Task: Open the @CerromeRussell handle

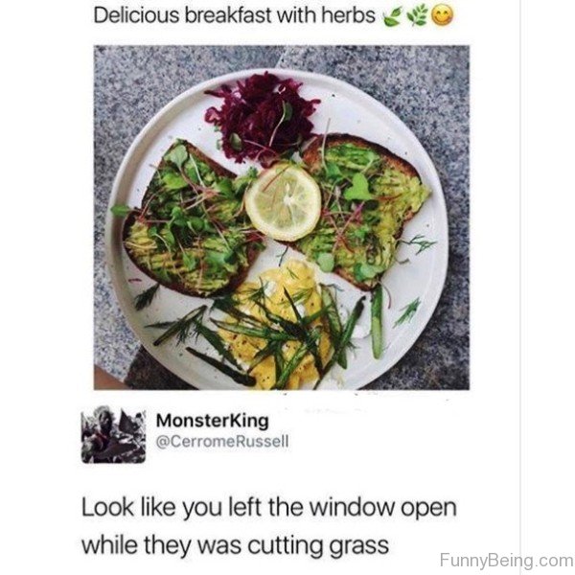Action: coord(222,441)
